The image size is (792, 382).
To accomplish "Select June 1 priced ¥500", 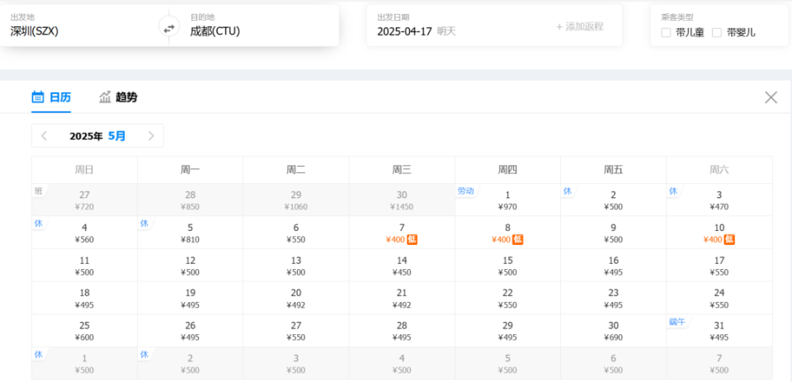I will click(84, 363).
